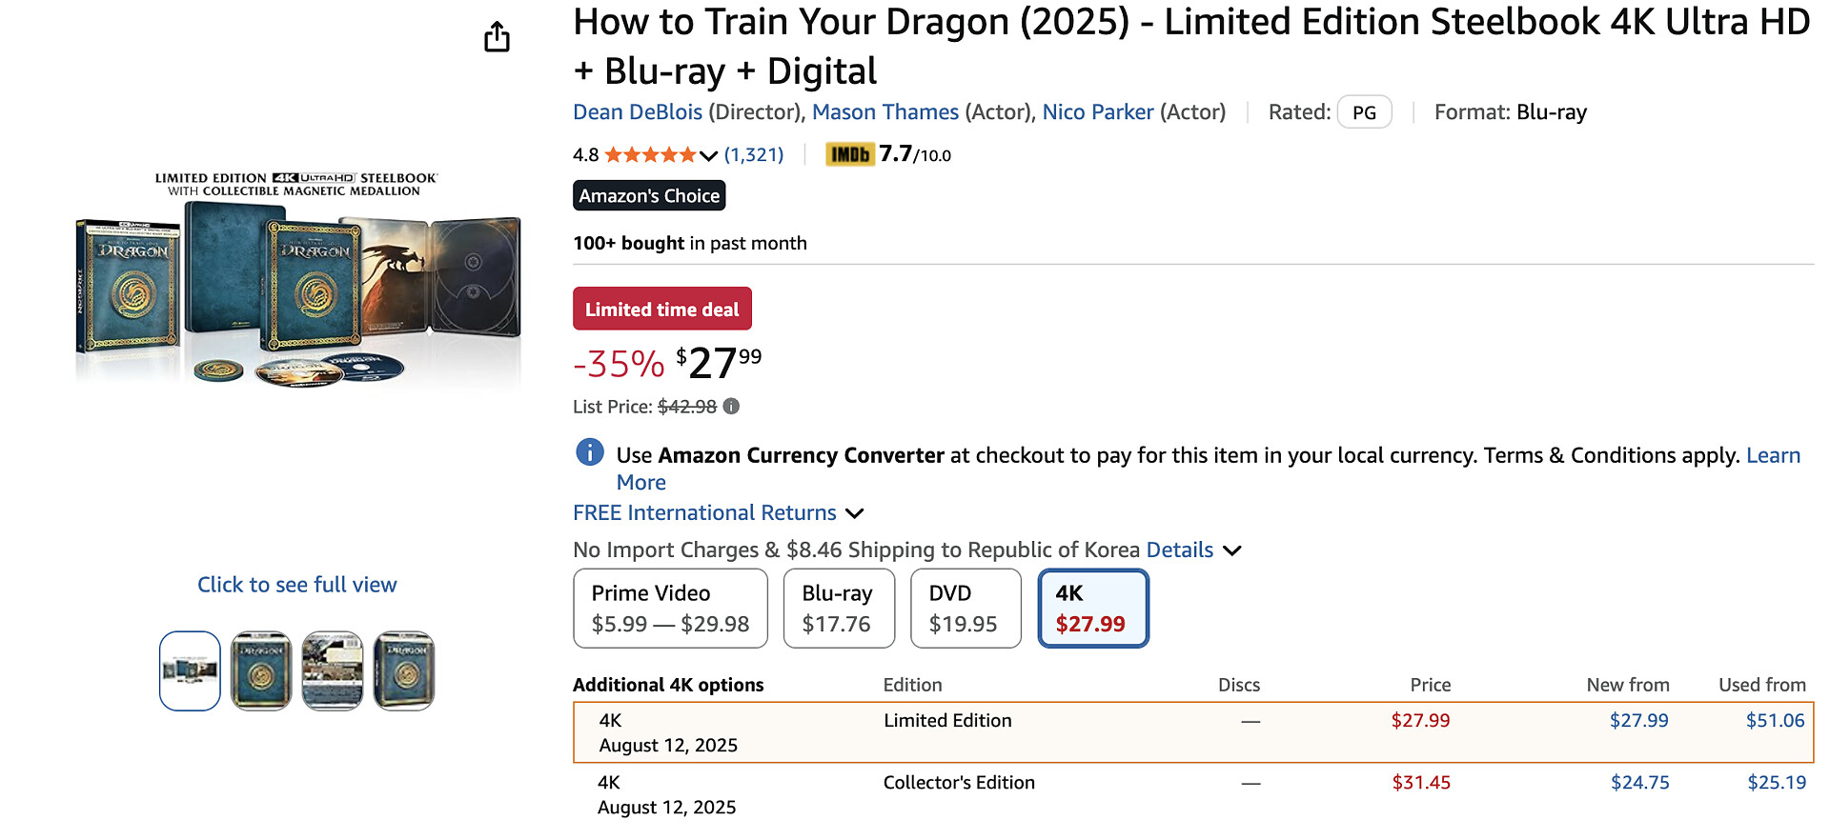
Task: Expand FREE International Returns details
Action: (x=855, y=513)
